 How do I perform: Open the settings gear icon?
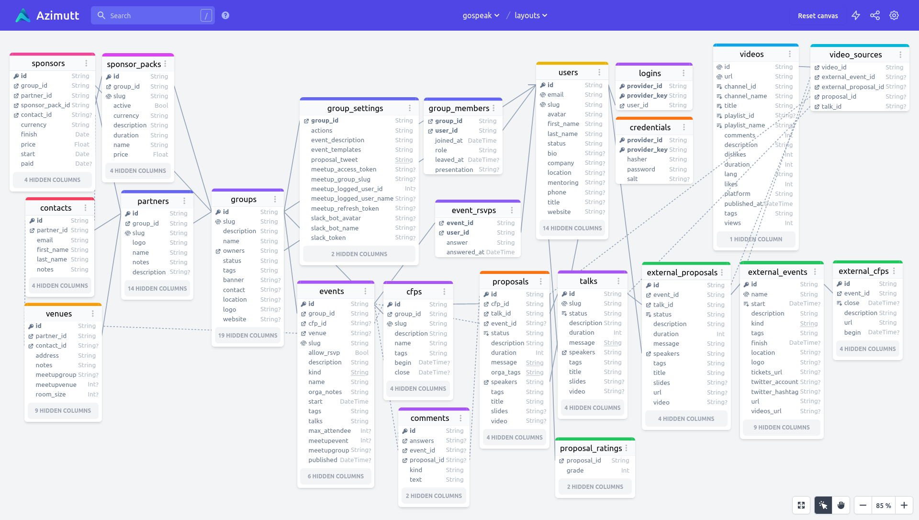point(894,15)
